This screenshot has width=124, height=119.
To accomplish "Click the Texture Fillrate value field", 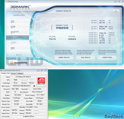I will [39, 98].
